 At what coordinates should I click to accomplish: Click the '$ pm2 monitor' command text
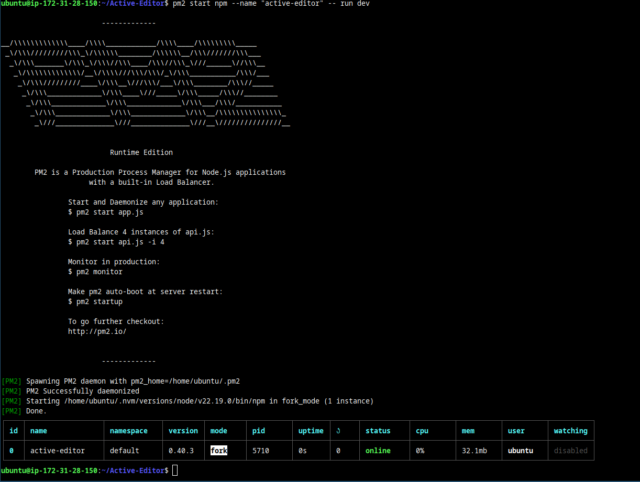click(x=95, y=272)
